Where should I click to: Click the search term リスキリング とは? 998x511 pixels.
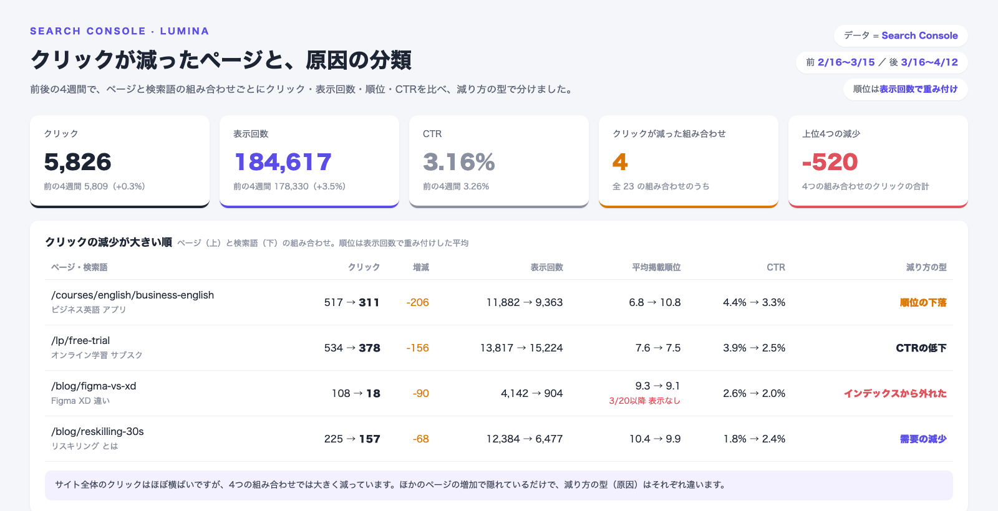coord(84,446)
